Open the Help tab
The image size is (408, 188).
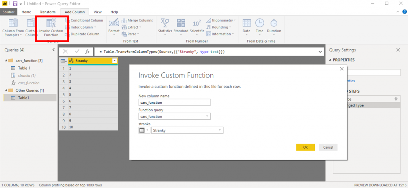tap(114, 12)
